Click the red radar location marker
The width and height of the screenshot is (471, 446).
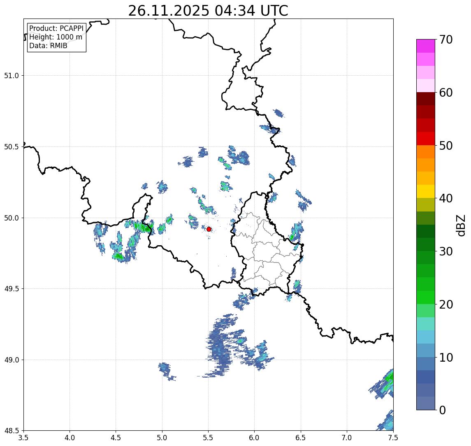[209, 229]
